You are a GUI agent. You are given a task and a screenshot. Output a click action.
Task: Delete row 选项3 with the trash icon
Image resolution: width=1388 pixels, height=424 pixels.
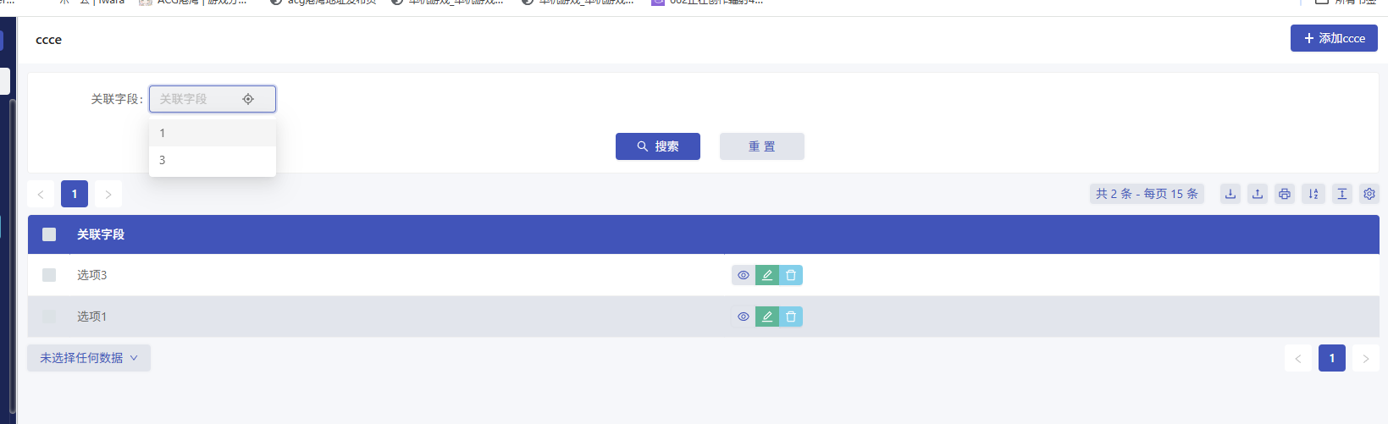tap(791, 275)
